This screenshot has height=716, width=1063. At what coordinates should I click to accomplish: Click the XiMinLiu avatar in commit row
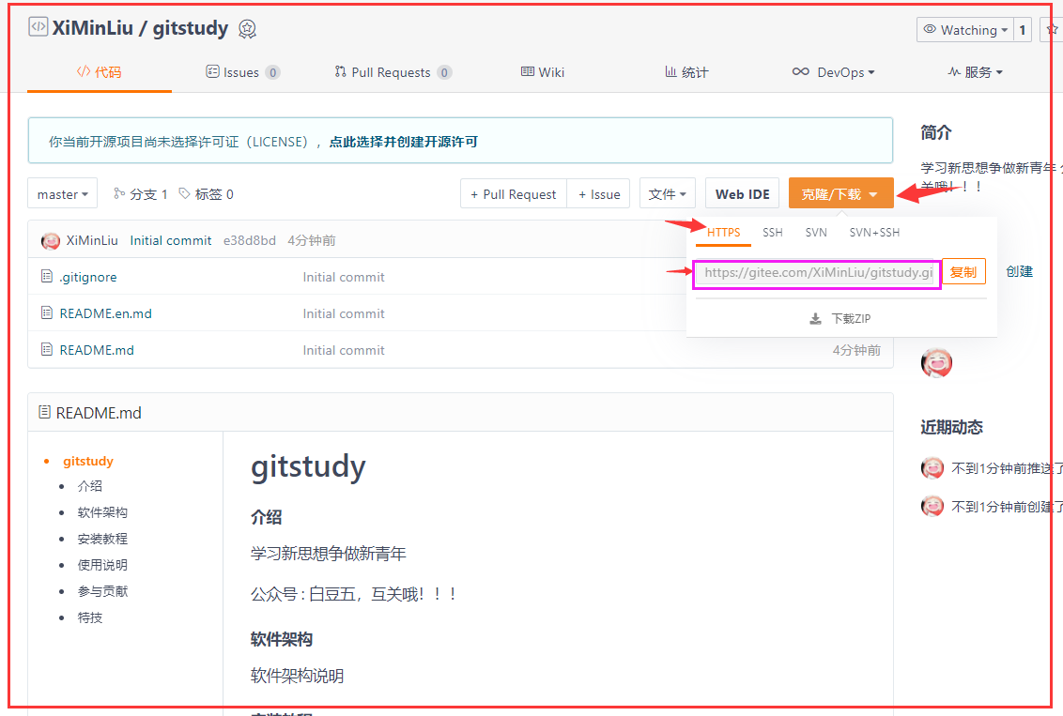(x=51, y=240)
